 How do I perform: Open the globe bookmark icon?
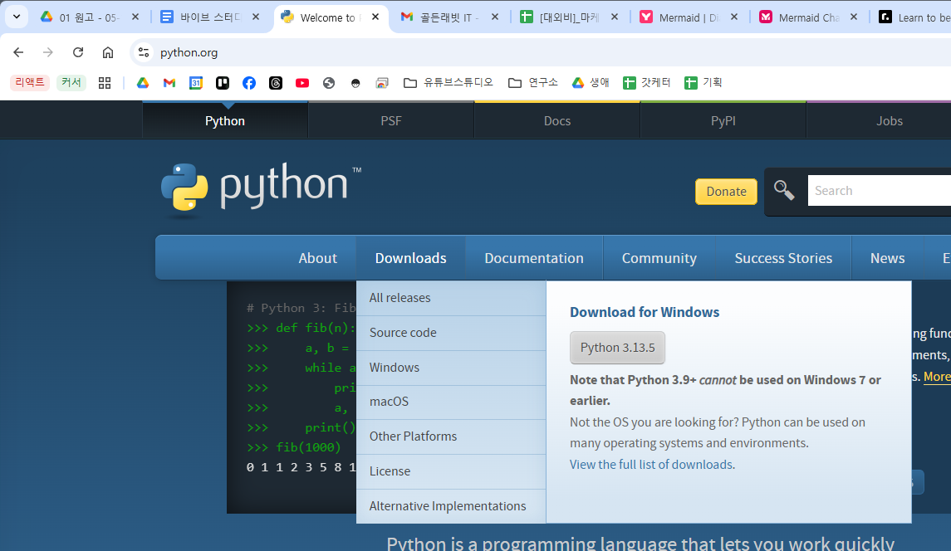point(329,83)
